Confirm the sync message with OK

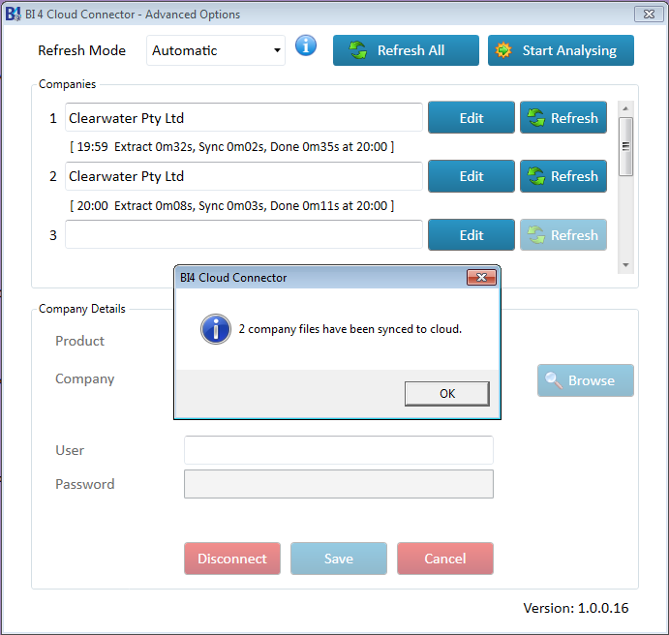point(446,393)
